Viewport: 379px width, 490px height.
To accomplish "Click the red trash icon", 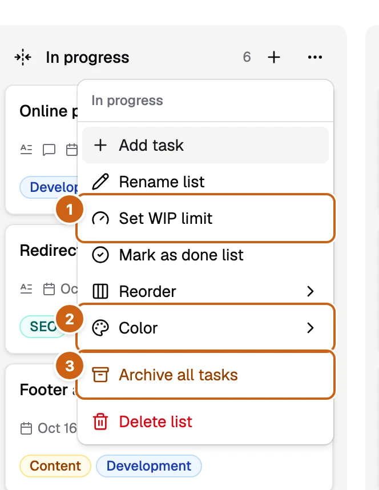I will pos(100,421).
